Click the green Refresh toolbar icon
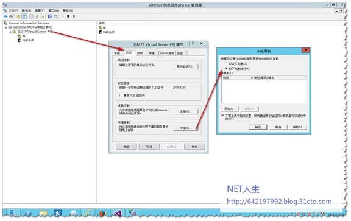Screen dimensions: 351x221 tap(37, 16)
